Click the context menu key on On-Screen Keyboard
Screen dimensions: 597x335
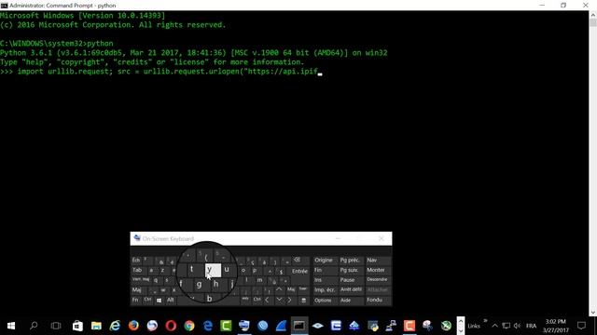pyautogui.click(x=303, y=300)
